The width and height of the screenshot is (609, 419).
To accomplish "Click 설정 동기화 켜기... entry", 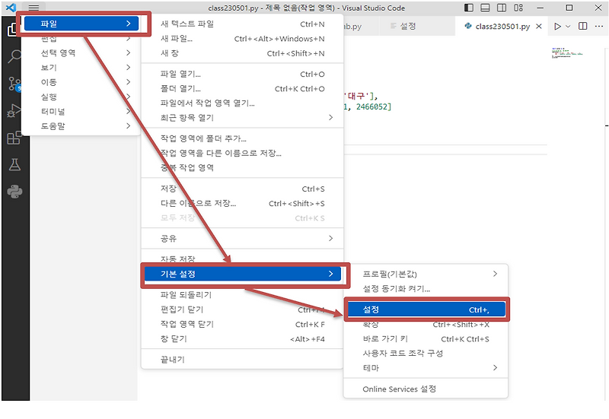I will (426, 289).
